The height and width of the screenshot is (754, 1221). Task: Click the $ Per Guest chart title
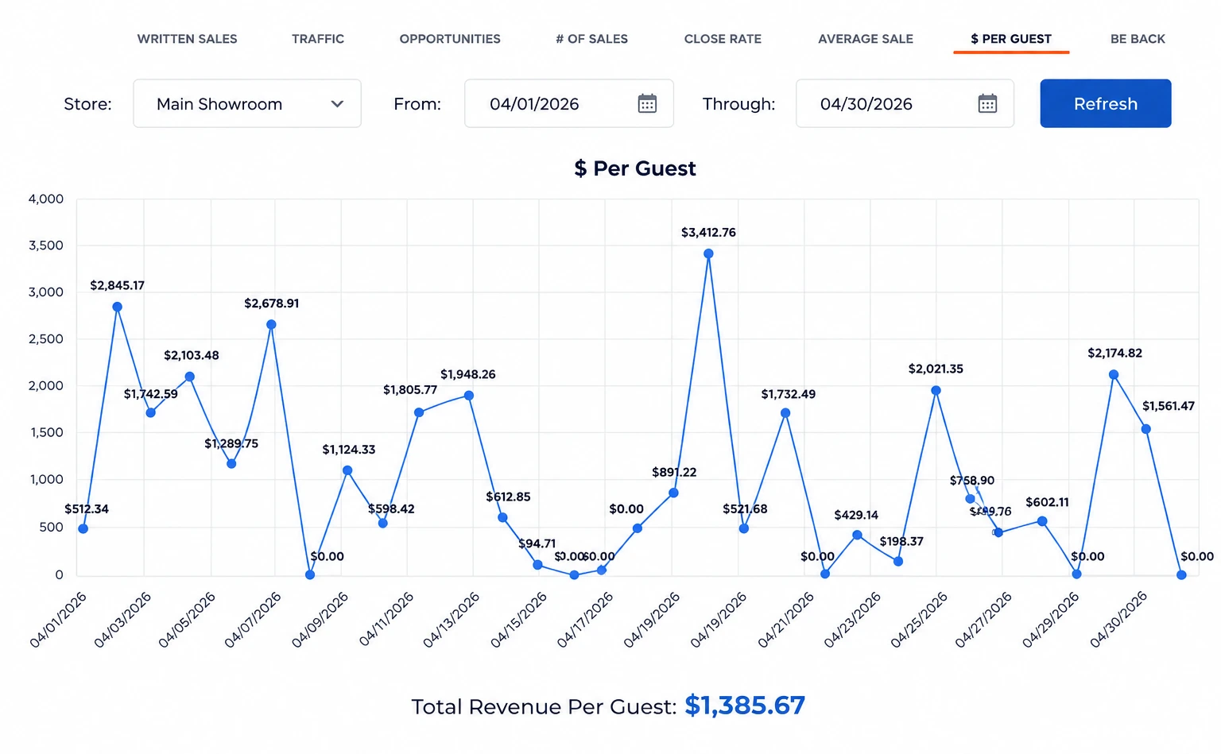point(635,168)
